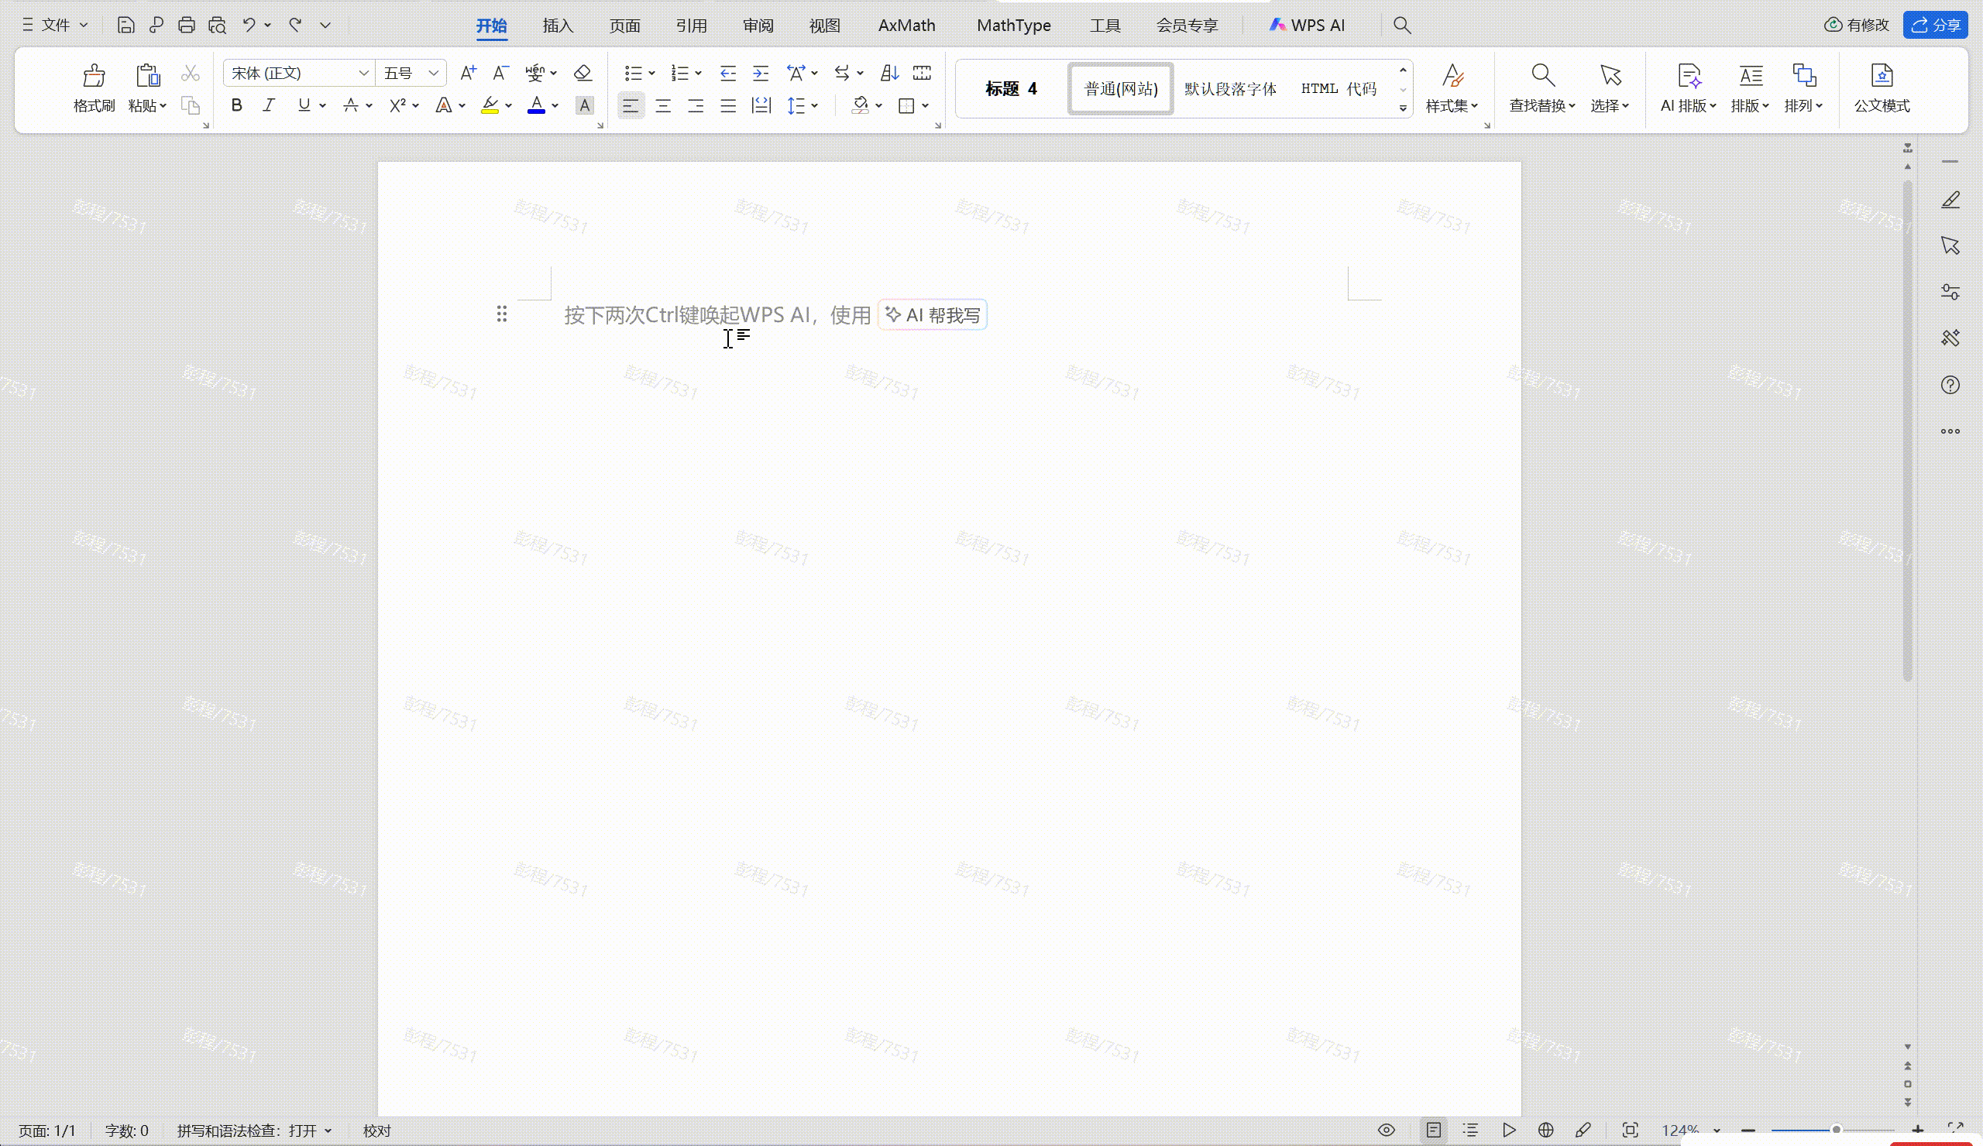
Task: Expand the font size dropdown
Action: point(434,73)
